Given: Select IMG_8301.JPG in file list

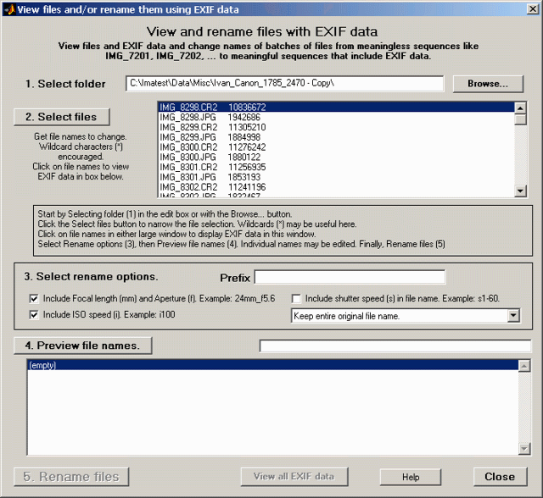Looking at the screenshot, I should (x=336, y=177).
